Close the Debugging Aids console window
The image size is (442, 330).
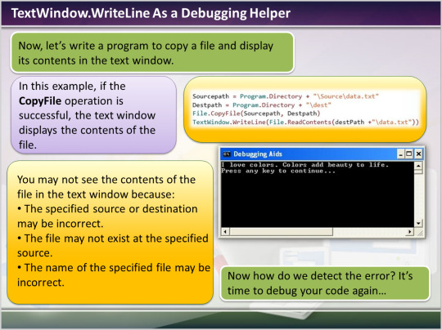[418, 154]
